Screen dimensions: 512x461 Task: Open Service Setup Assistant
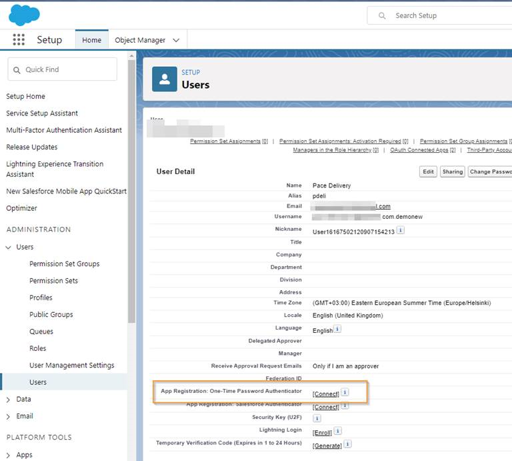pyautogui.click(x=42, y=113)
